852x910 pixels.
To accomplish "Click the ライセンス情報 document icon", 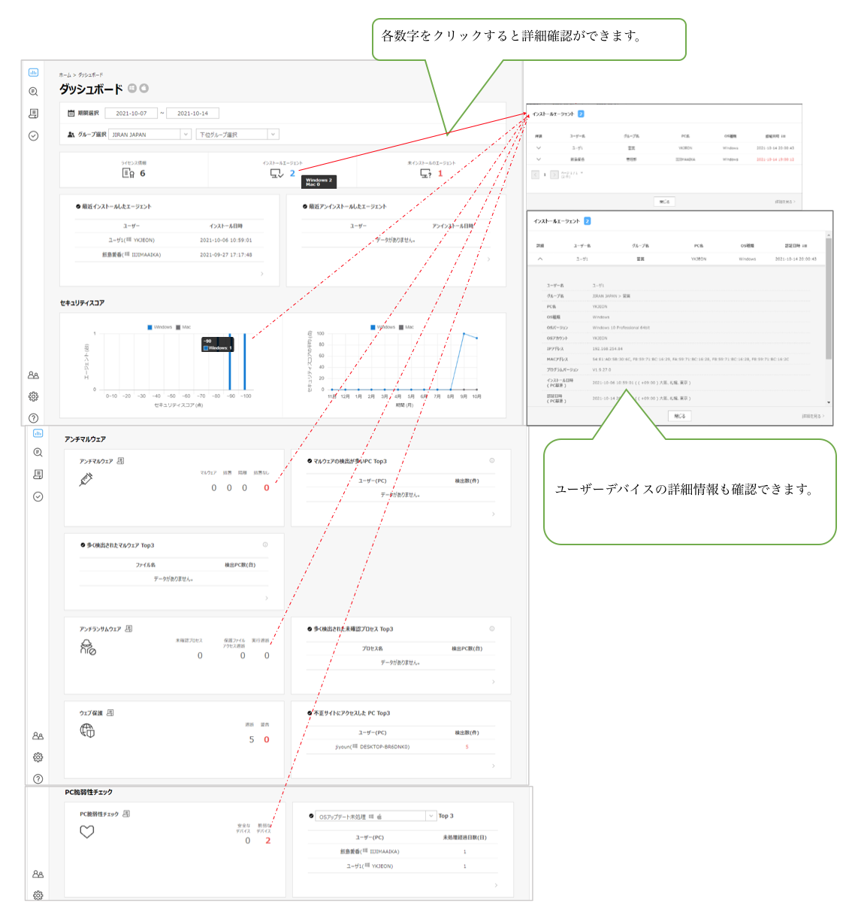I will (x=128, y=173).
